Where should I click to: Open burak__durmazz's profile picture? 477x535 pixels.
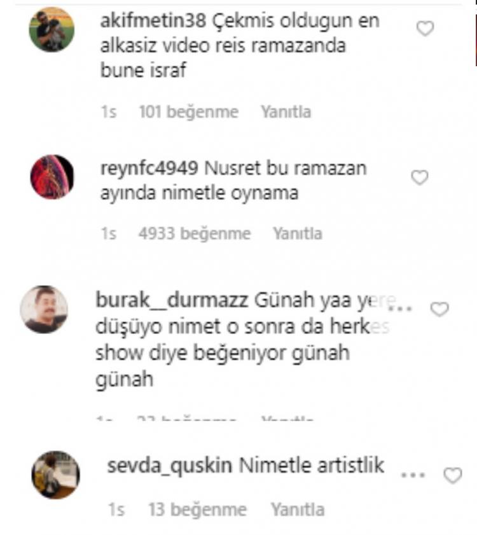click(44, 309)
